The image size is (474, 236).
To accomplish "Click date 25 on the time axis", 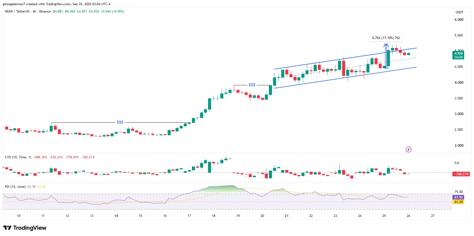I will (384, 216).
